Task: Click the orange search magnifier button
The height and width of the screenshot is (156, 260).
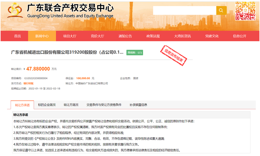Action: coord(221,10)
